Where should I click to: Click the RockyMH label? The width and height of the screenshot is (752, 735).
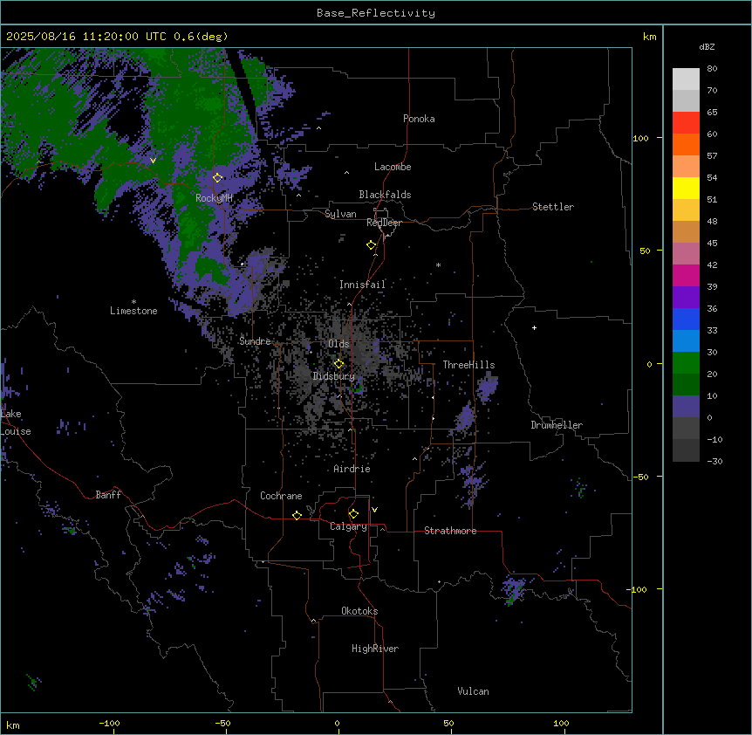214,198
